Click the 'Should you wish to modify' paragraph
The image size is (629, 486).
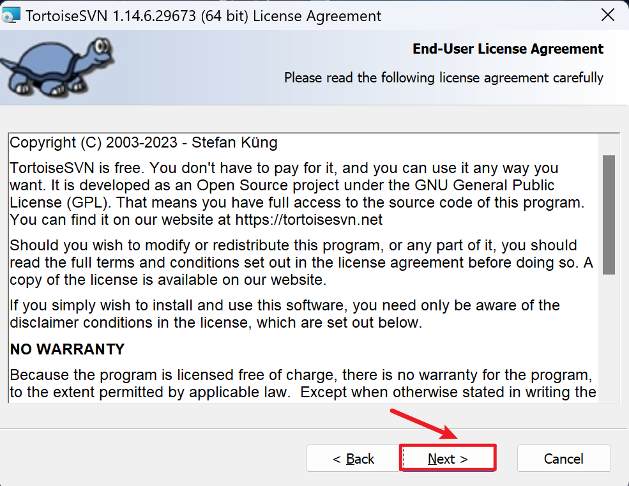[x=301, y=262]
